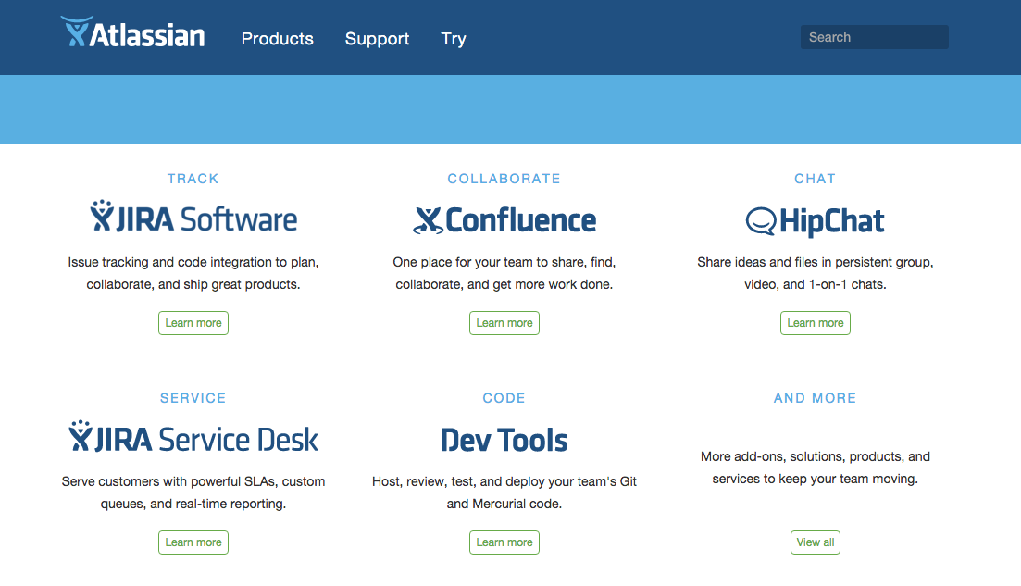This screenshot has height=586, width=1021.
Task: Click 'Issue tracking and code integration' description
Action: (x=193, y=273)
